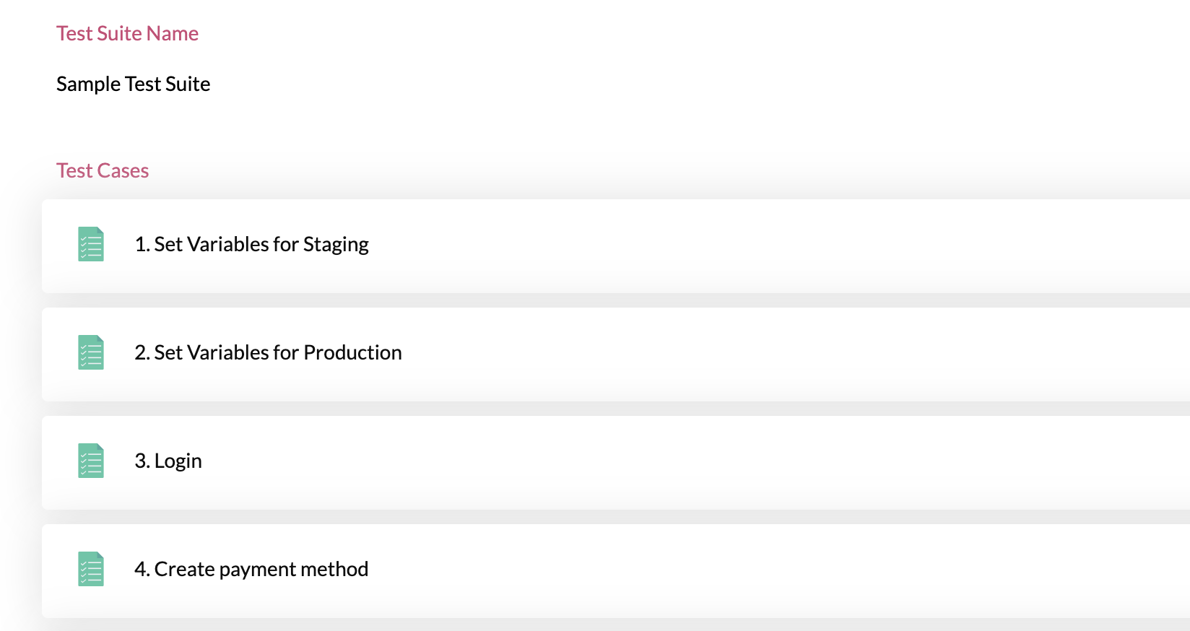Image resolution: width=1190 pixels, height=631 pixels.
Task: Open the 4. Create payment method title
Action: [251, 570]
